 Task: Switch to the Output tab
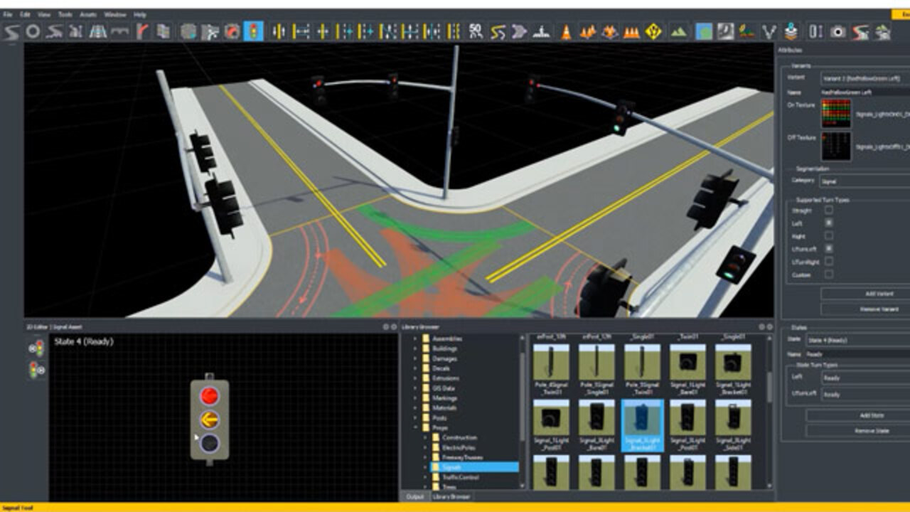coord(415,496)
